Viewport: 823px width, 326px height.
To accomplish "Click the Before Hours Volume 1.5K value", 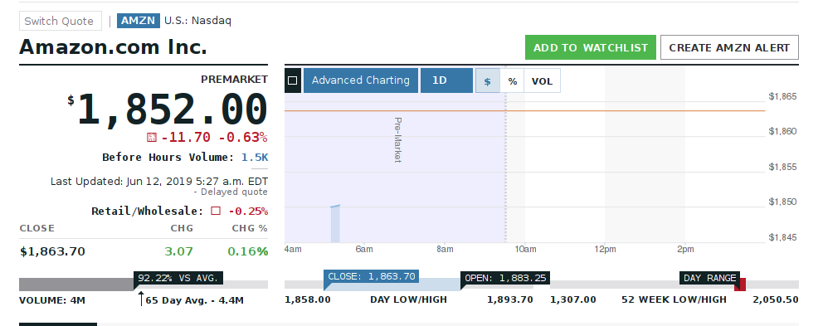I will tap(255, 157).
